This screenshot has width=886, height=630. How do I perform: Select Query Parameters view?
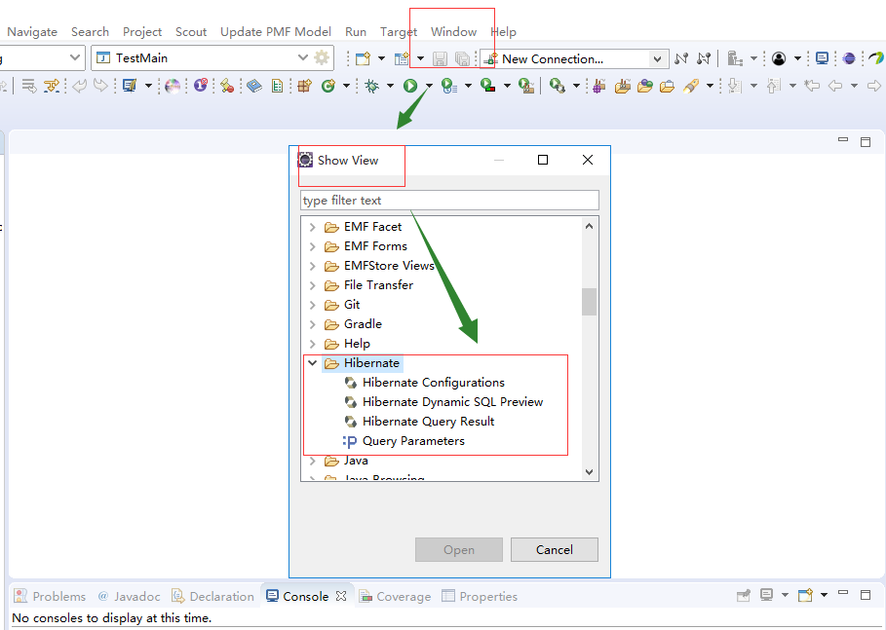coord(413,441)
